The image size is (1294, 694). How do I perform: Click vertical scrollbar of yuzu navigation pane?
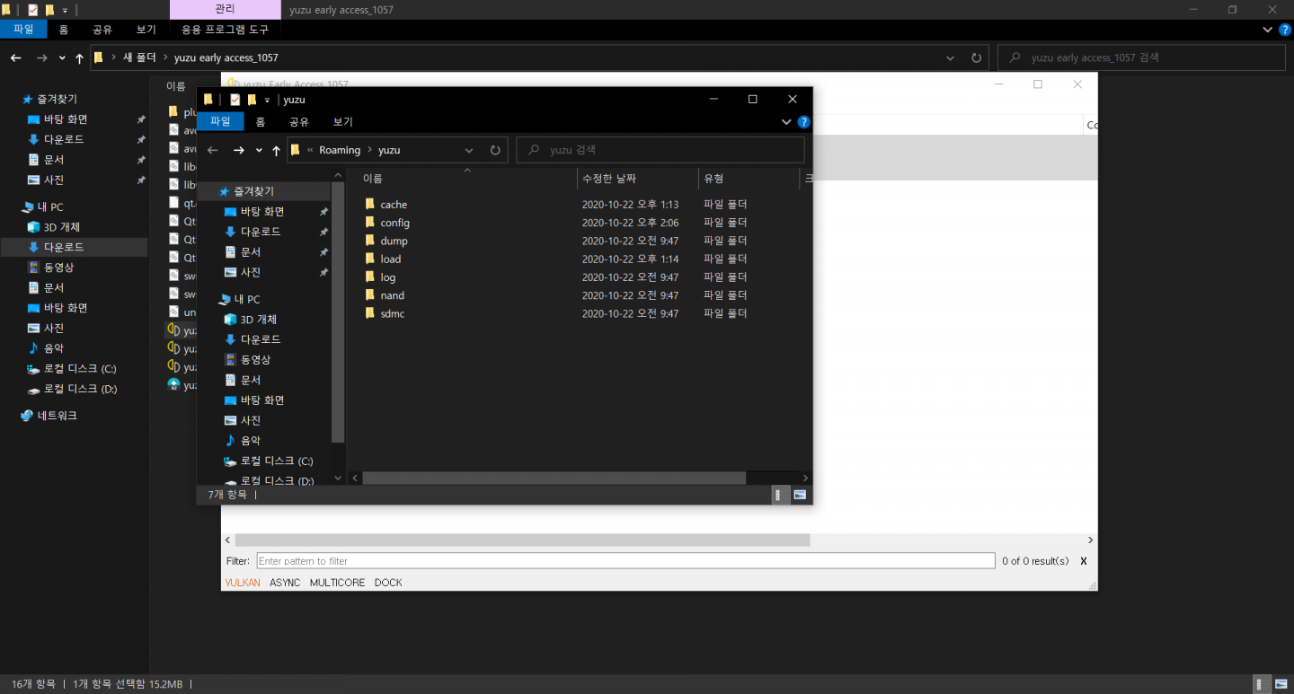(338, 312)
